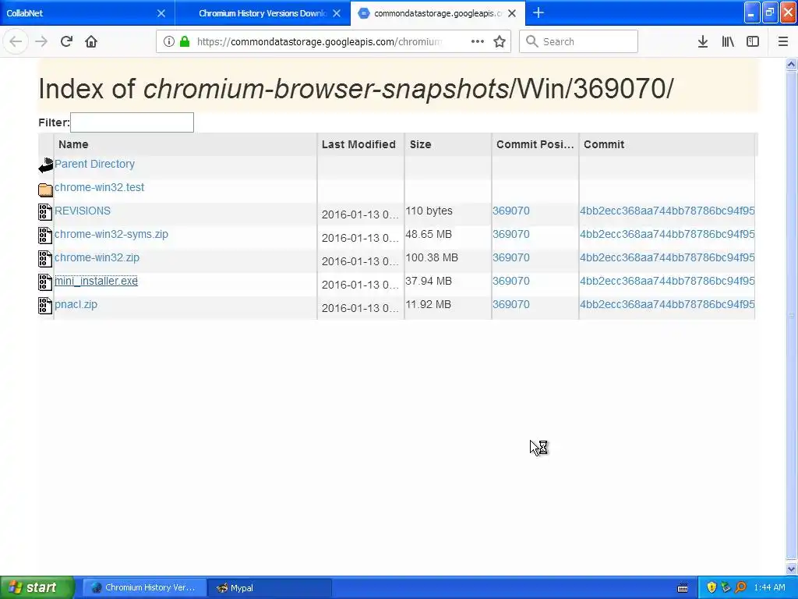Sort by Commit Posi... column header
798x599 pixels.
click(535, 144)
